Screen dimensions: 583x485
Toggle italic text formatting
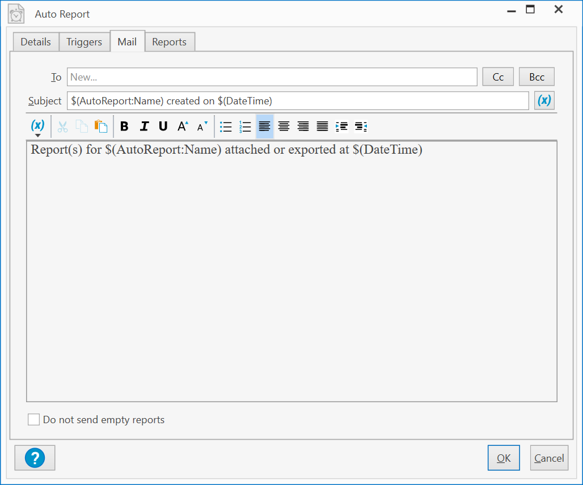tap(144, 126)
